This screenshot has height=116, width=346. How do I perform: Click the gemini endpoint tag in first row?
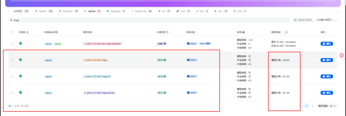tap(58, 44)
